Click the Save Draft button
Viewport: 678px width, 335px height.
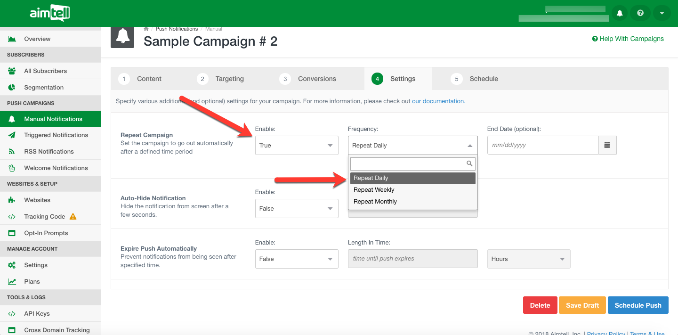(x=582, y=305)
